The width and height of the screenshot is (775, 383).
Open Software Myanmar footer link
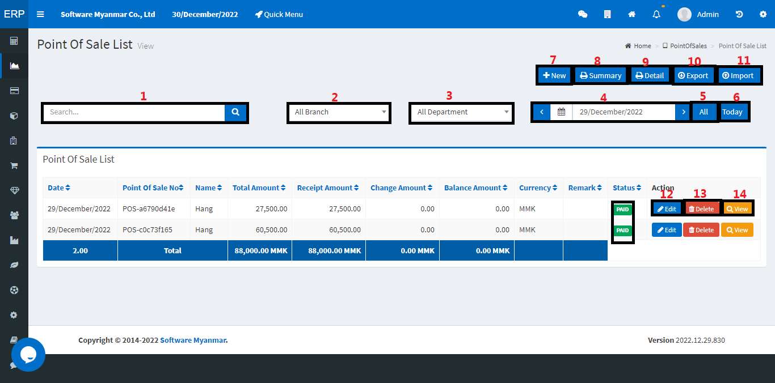click(x=193, y=340)
